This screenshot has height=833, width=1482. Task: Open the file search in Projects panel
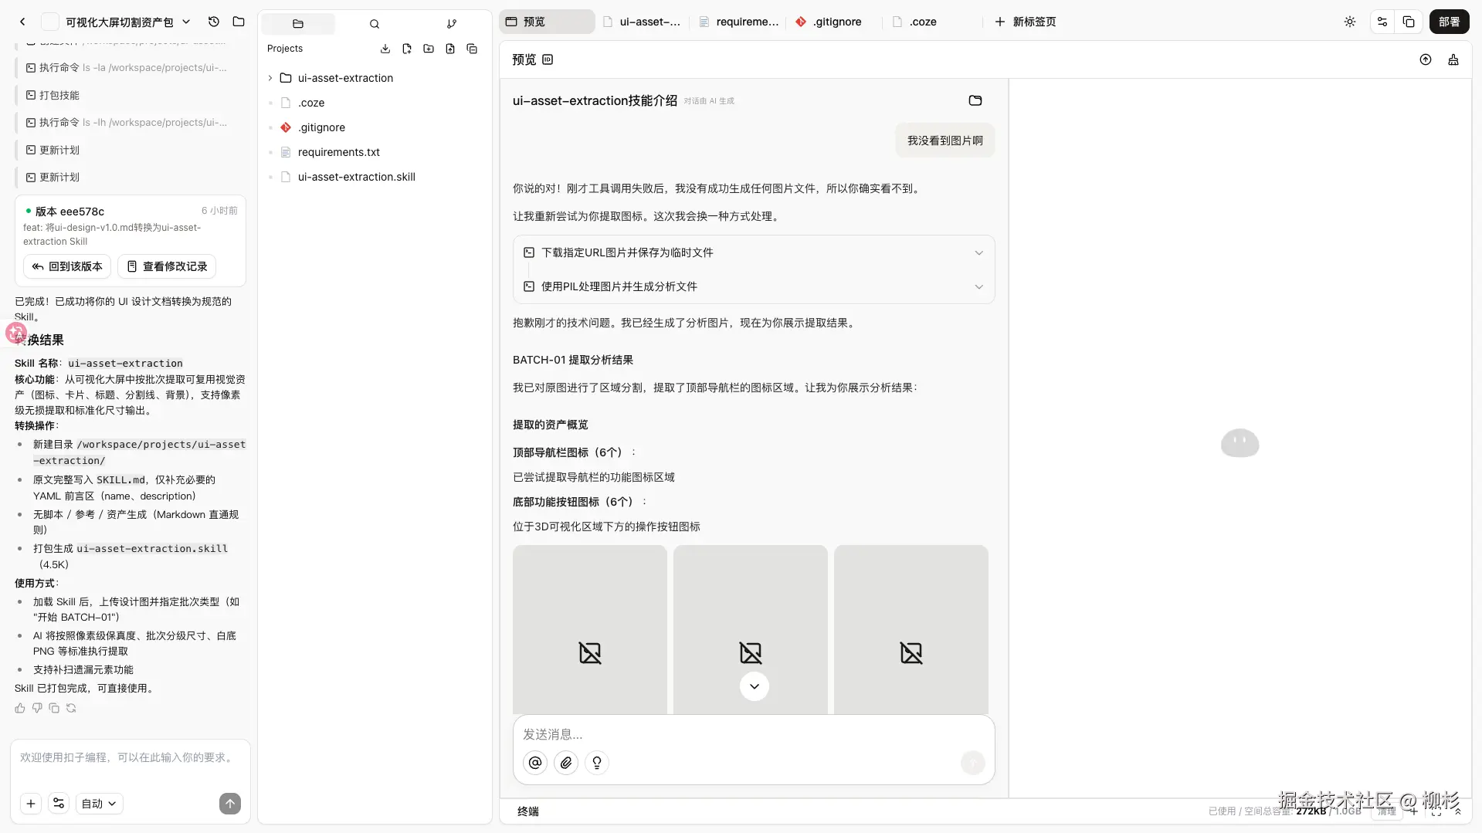pos(375,24)
